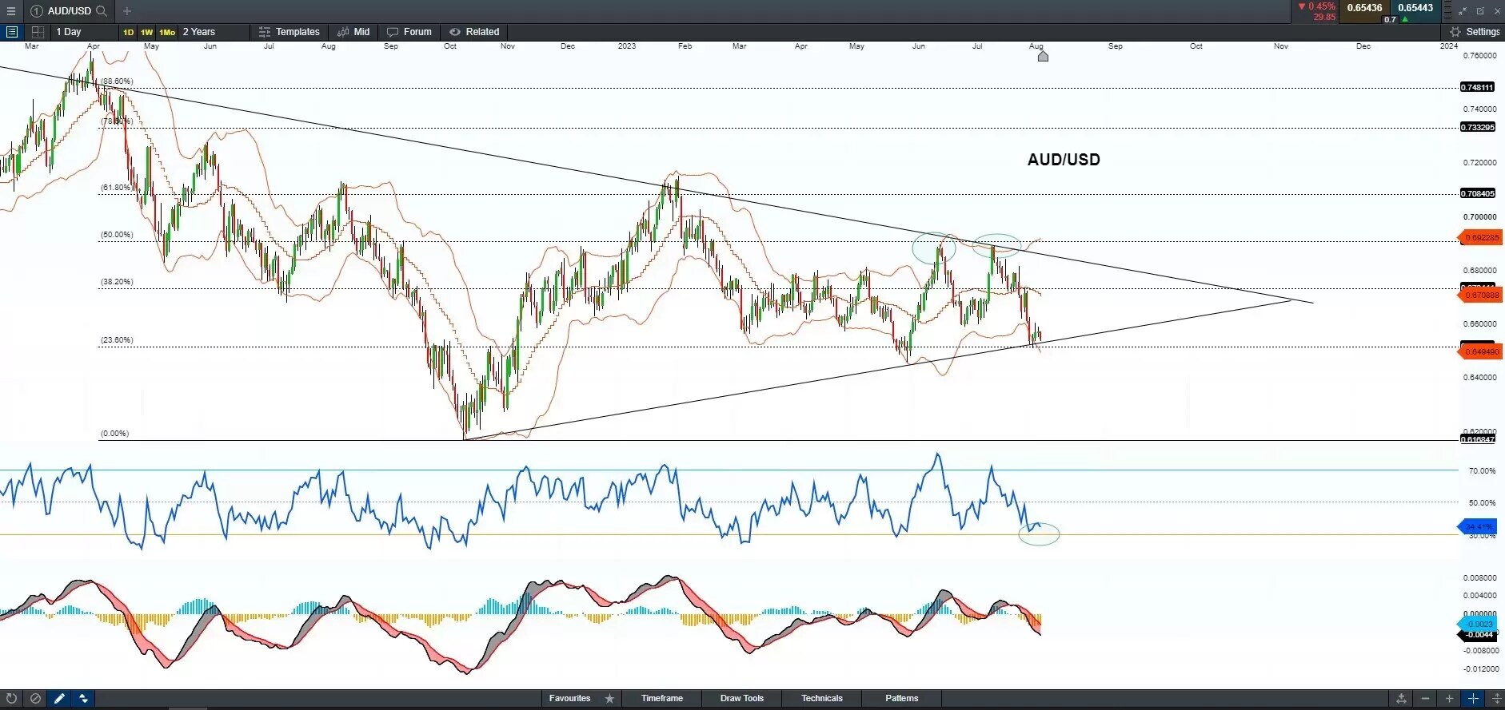Click the blue RSI value tag
Image resolution: width=1505 pixels, height=710 pixels.
coord(1477,527)
